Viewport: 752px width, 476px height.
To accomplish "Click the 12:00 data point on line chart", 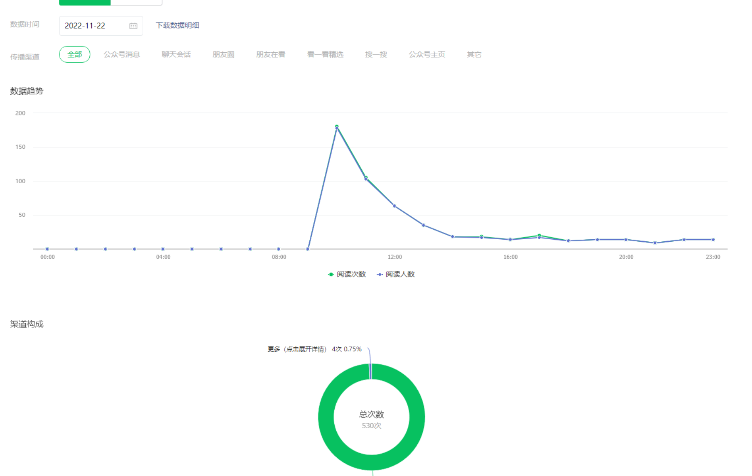I will click(x=394, y=206).
